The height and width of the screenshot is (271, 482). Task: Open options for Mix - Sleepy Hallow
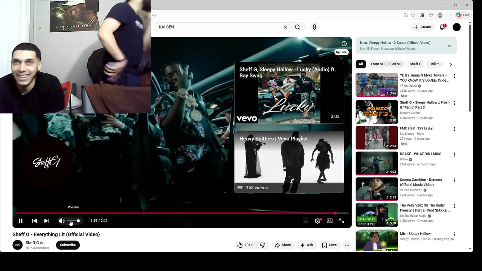click(455, 234)
